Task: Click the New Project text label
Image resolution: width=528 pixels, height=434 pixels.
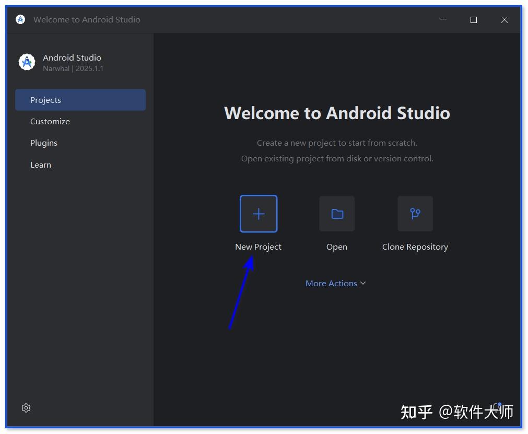Action: pos(258,247)
